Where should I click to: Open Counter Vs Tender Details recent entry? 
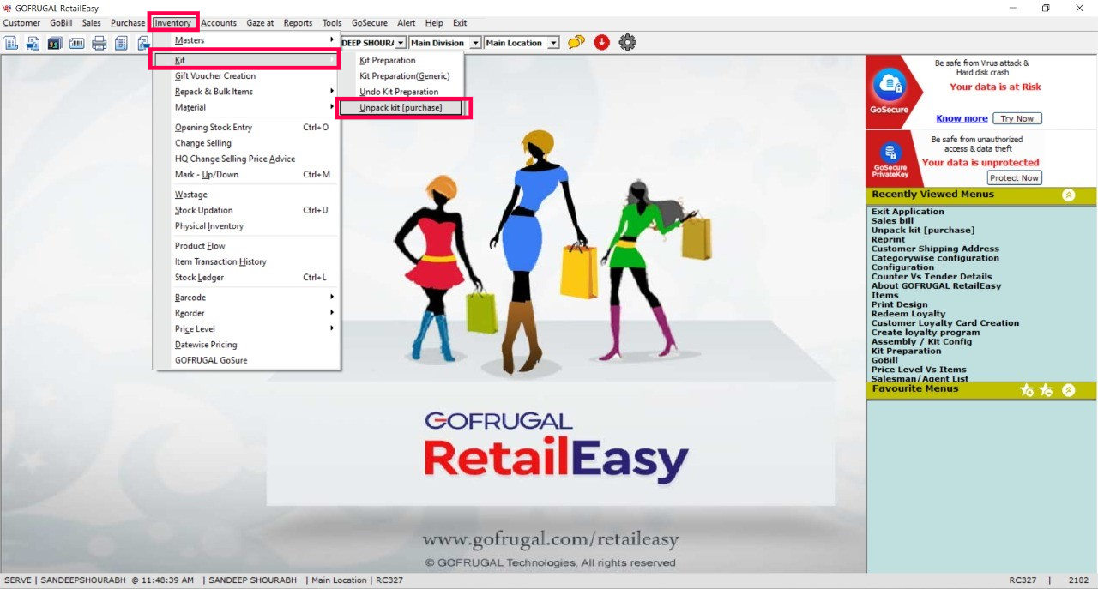click(932, 277)
